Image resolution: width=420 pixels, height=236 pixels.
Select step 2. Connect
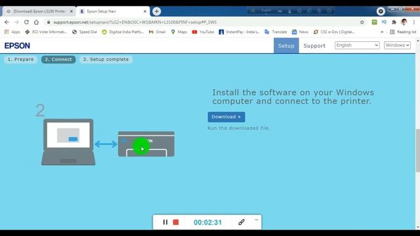coord(58,60)
